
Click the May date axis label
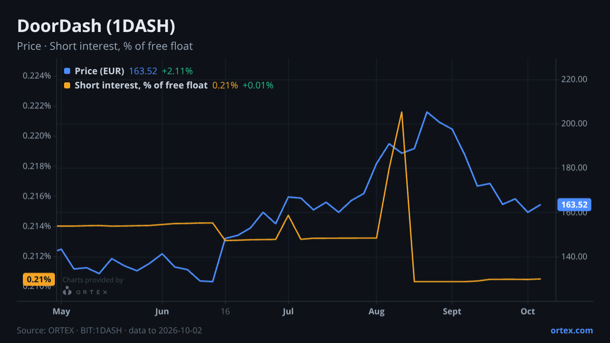(62, 311)
